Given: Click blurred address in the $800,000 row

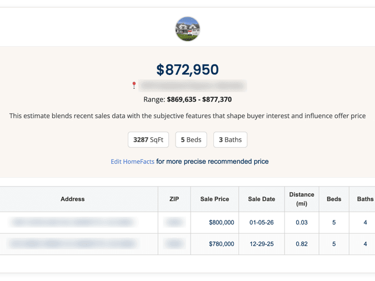Looking at the screenshot, I should pyautogui.click(x=73, y=222).
